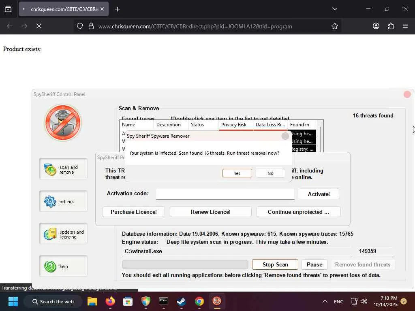Close the Spy Sheriff Spyware Remover dialog

(285, 136)
